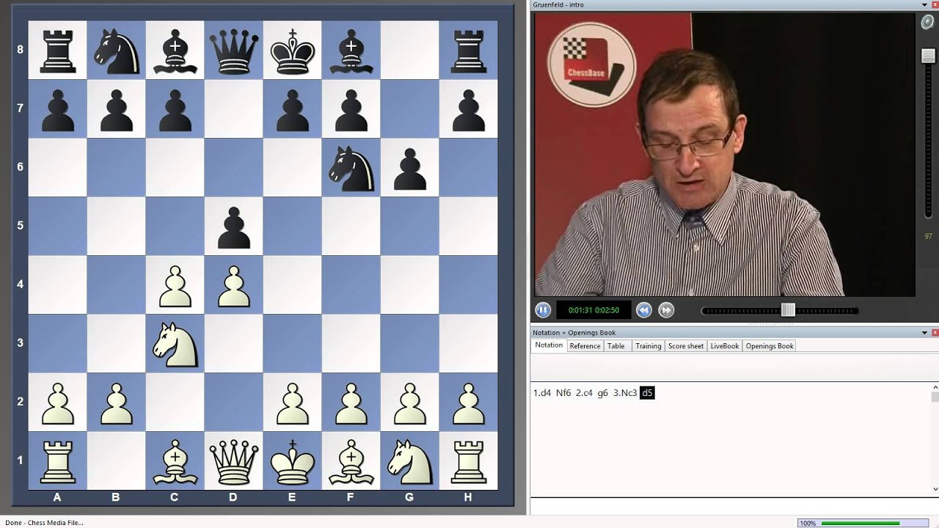
Task: Select the black king on e8
Action: pyautogui.click(x=292, y=50)
